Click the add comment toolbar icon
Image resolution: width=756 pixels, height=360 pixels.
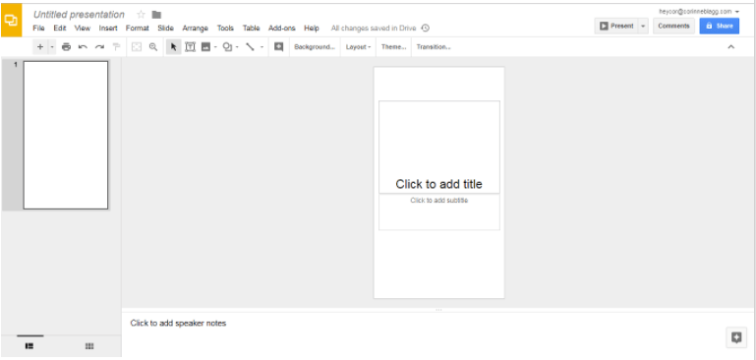click(278, 47)
